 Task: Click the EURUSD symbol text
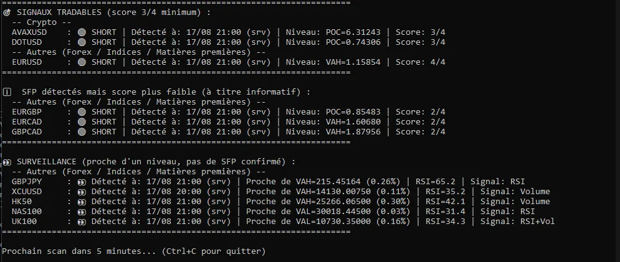point(27,62)
